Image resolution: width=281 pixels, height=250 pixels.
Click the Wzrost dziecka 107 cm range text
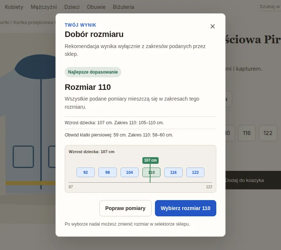pos(114,123)
